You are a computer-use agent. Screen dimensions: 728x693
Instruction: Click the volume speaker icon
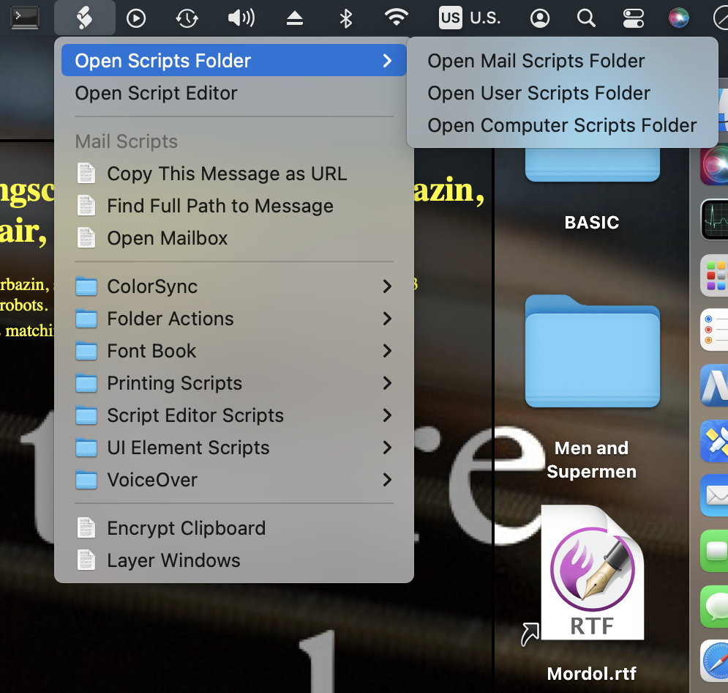(x=241, y=18)
